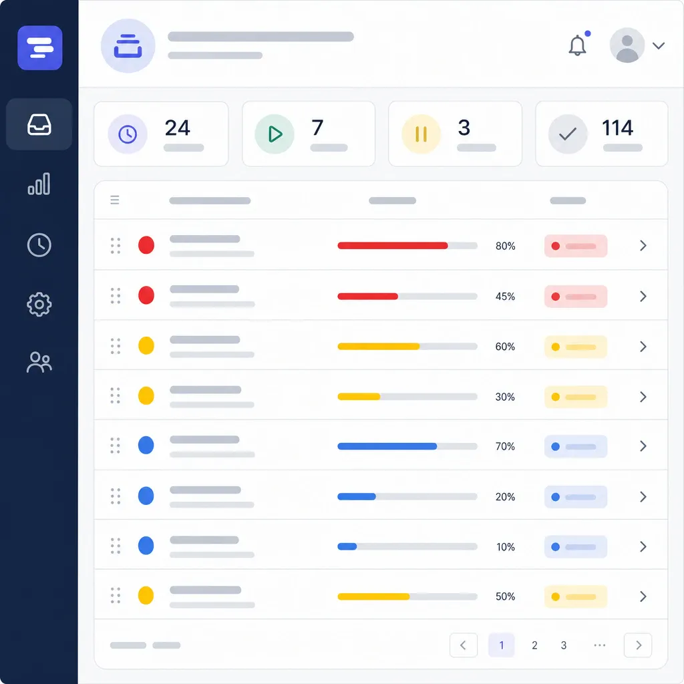The width and height of the screenshot is (684, 684).
Task: Open the clock history sidebar icon
Action: (x=39, y=244)
